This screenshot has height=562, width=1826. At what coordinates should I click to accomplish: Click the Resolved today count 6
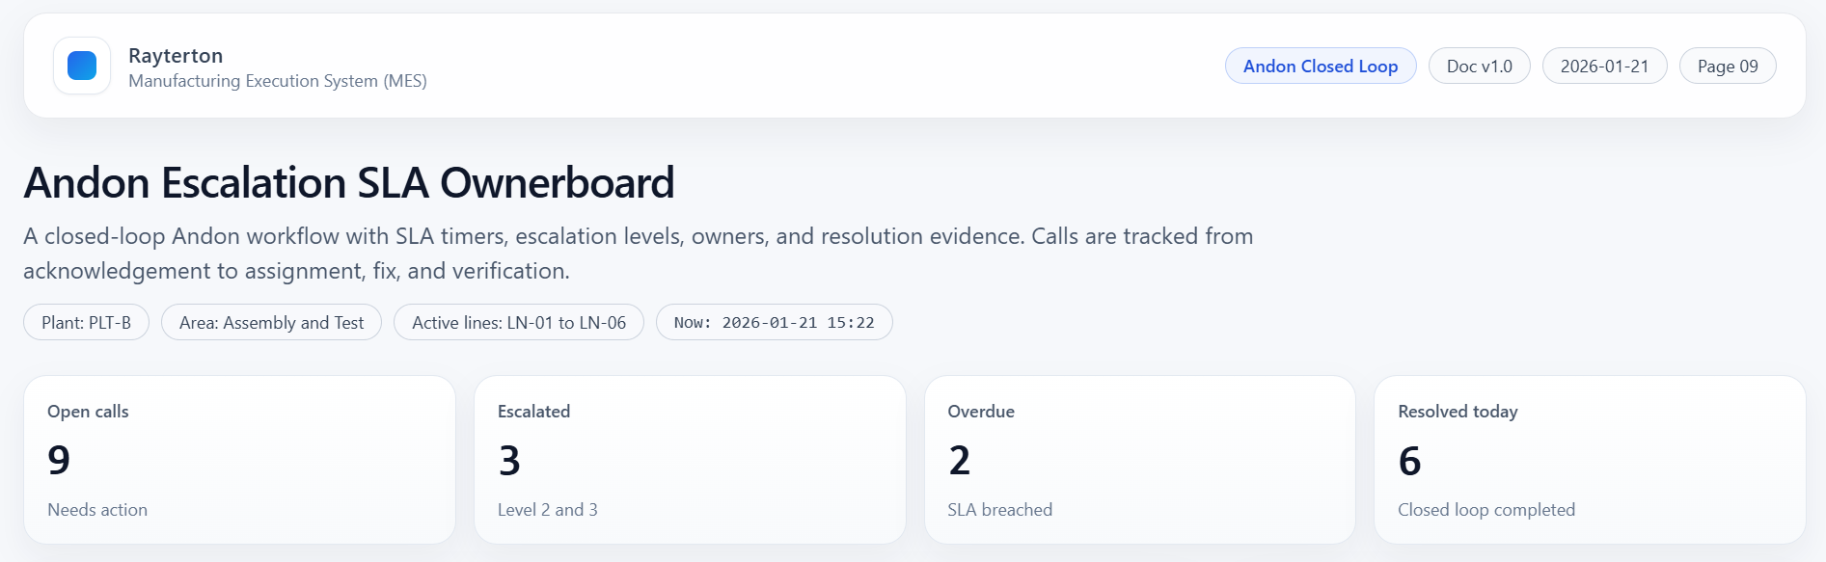pos(1409,461)
